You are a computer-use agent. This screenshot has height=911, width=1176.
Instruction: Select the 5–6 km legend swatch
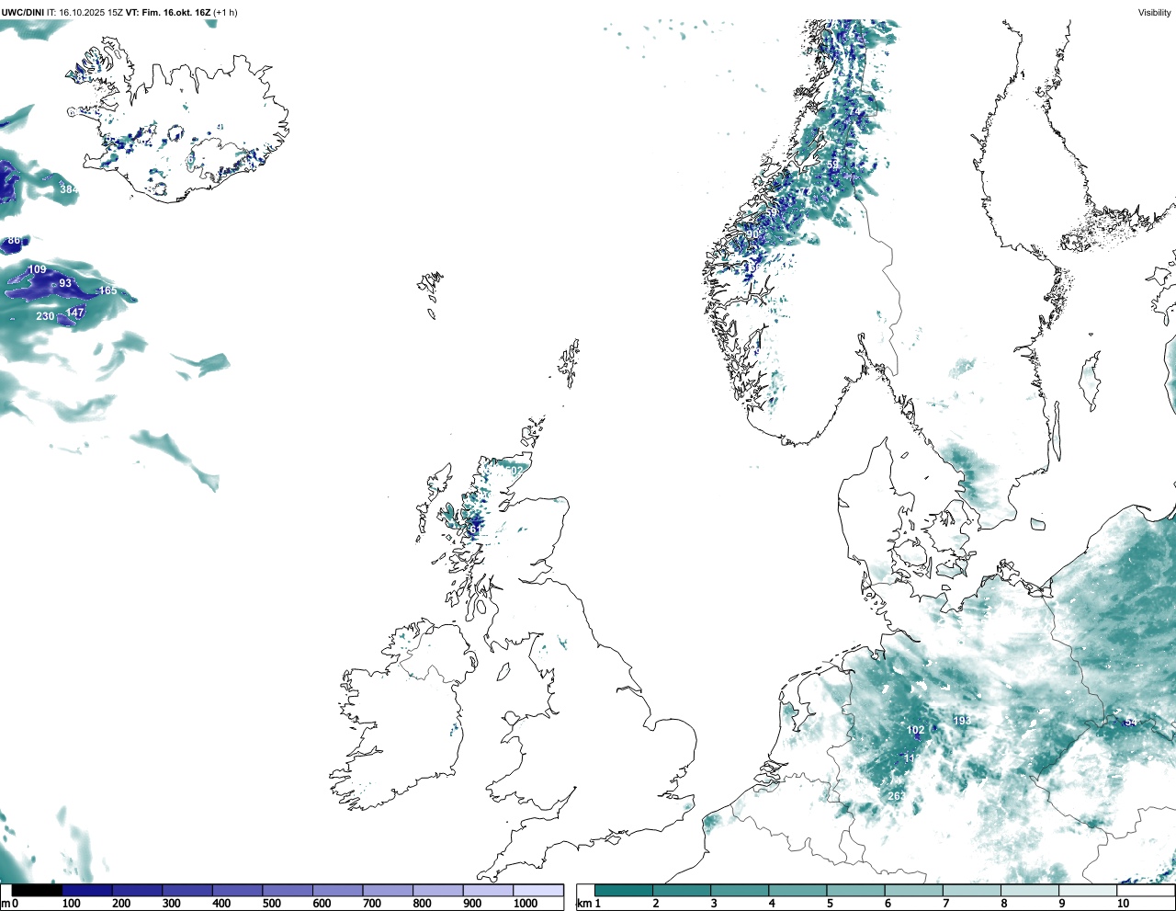[x=856, y=890]
